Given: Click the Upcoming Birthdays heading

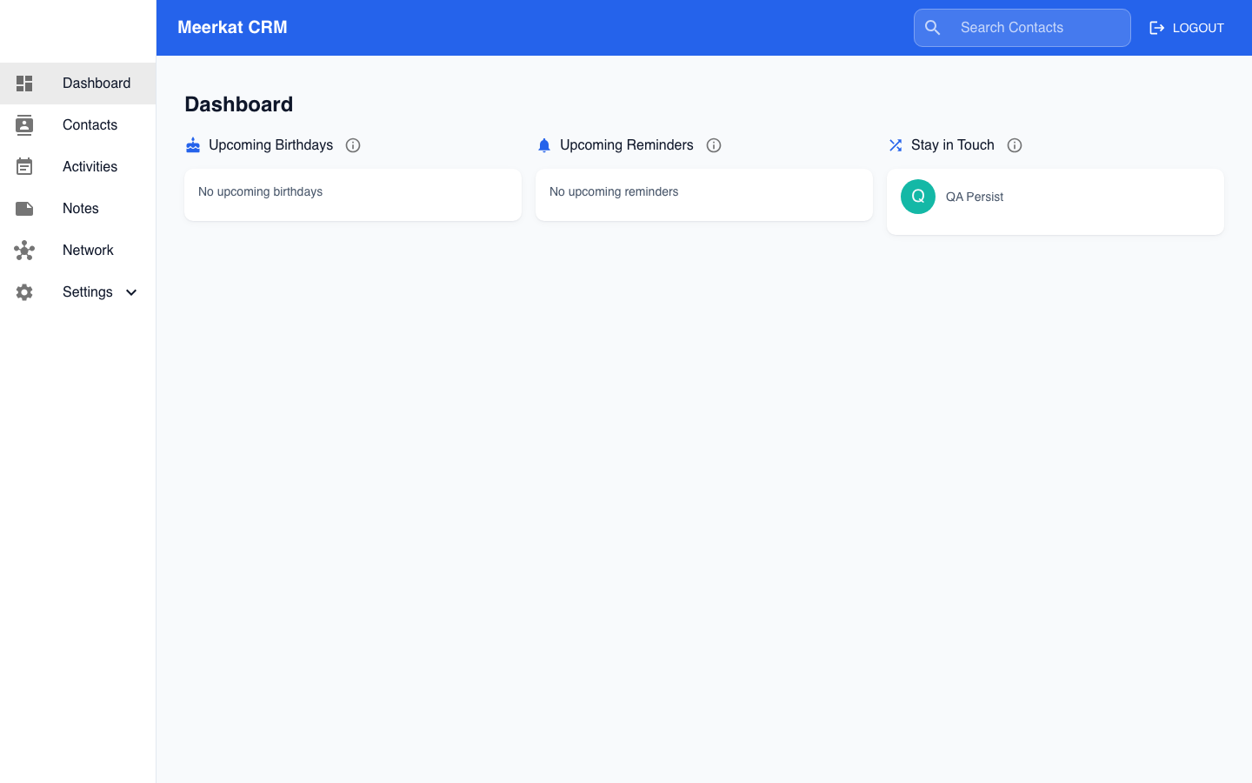Looking at the screenshot, I should click(270, 145).
